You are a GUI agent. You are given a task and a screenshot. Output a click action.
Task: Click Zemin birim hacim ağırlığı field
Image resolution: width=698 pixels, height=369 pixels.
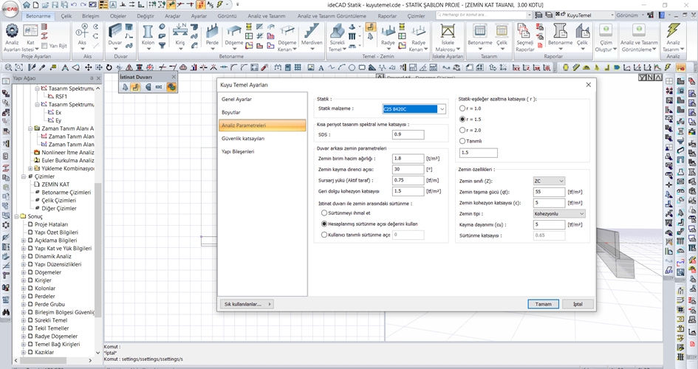tap(408, 158)
